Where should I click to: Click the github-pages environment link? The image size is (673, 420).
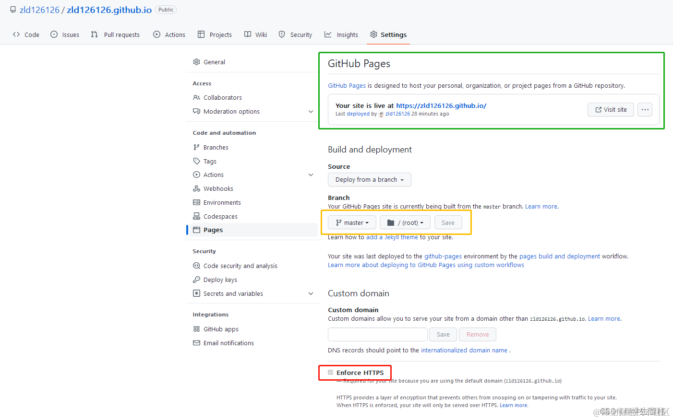click(x=443, y=256)
